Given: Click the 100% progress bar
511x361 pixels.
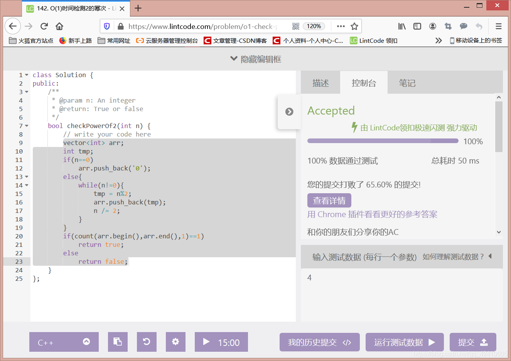Looking at the screenshot, I should pyautogui.click(x=383, y=141).
